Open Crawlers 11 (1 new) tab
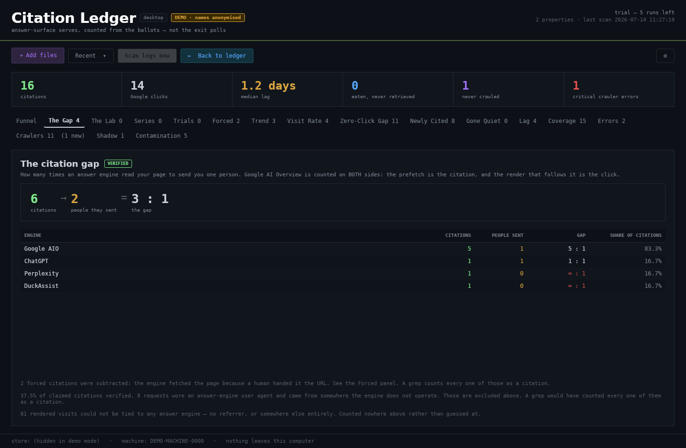Image resolution: width=686 pixels, height=448 pixels. [x=50, y=136]
